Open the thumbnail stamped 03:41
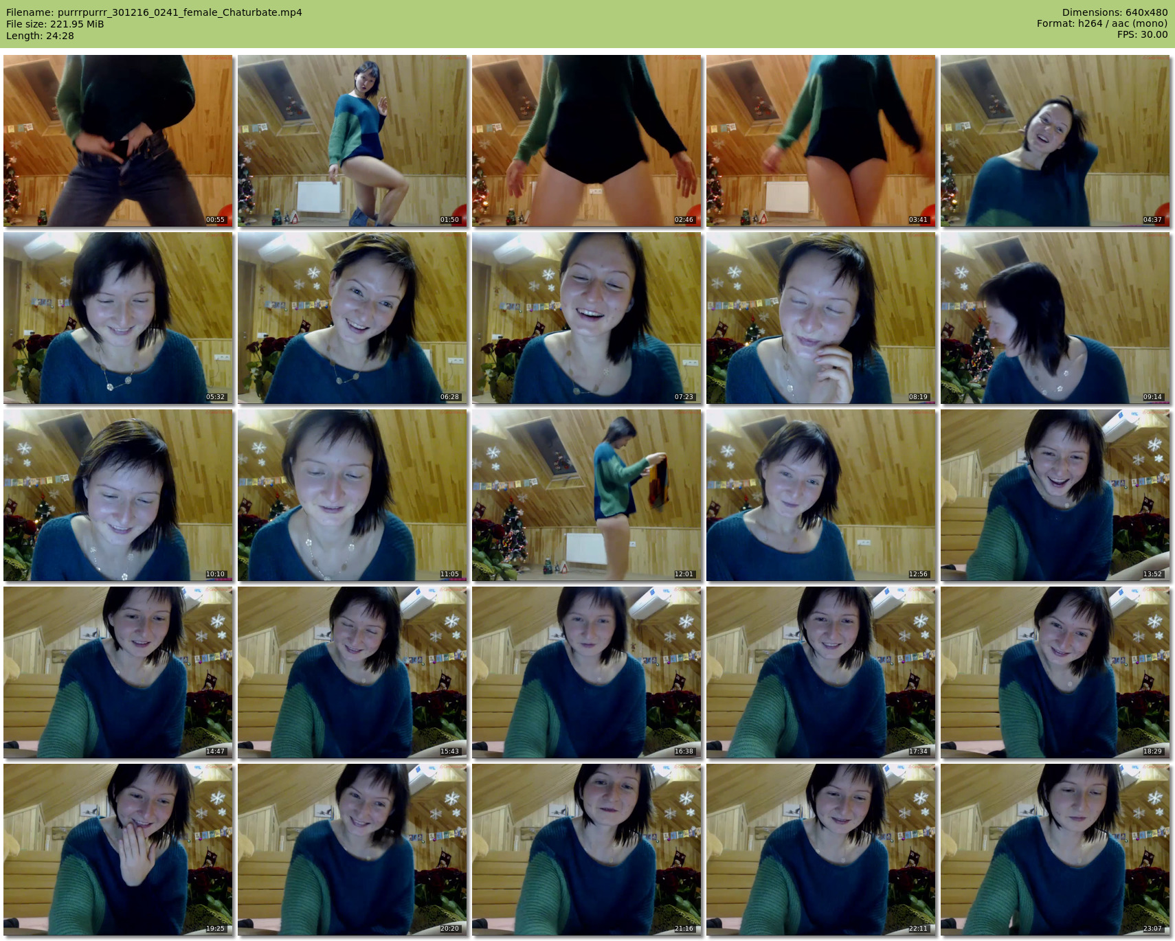 (821, 141)
